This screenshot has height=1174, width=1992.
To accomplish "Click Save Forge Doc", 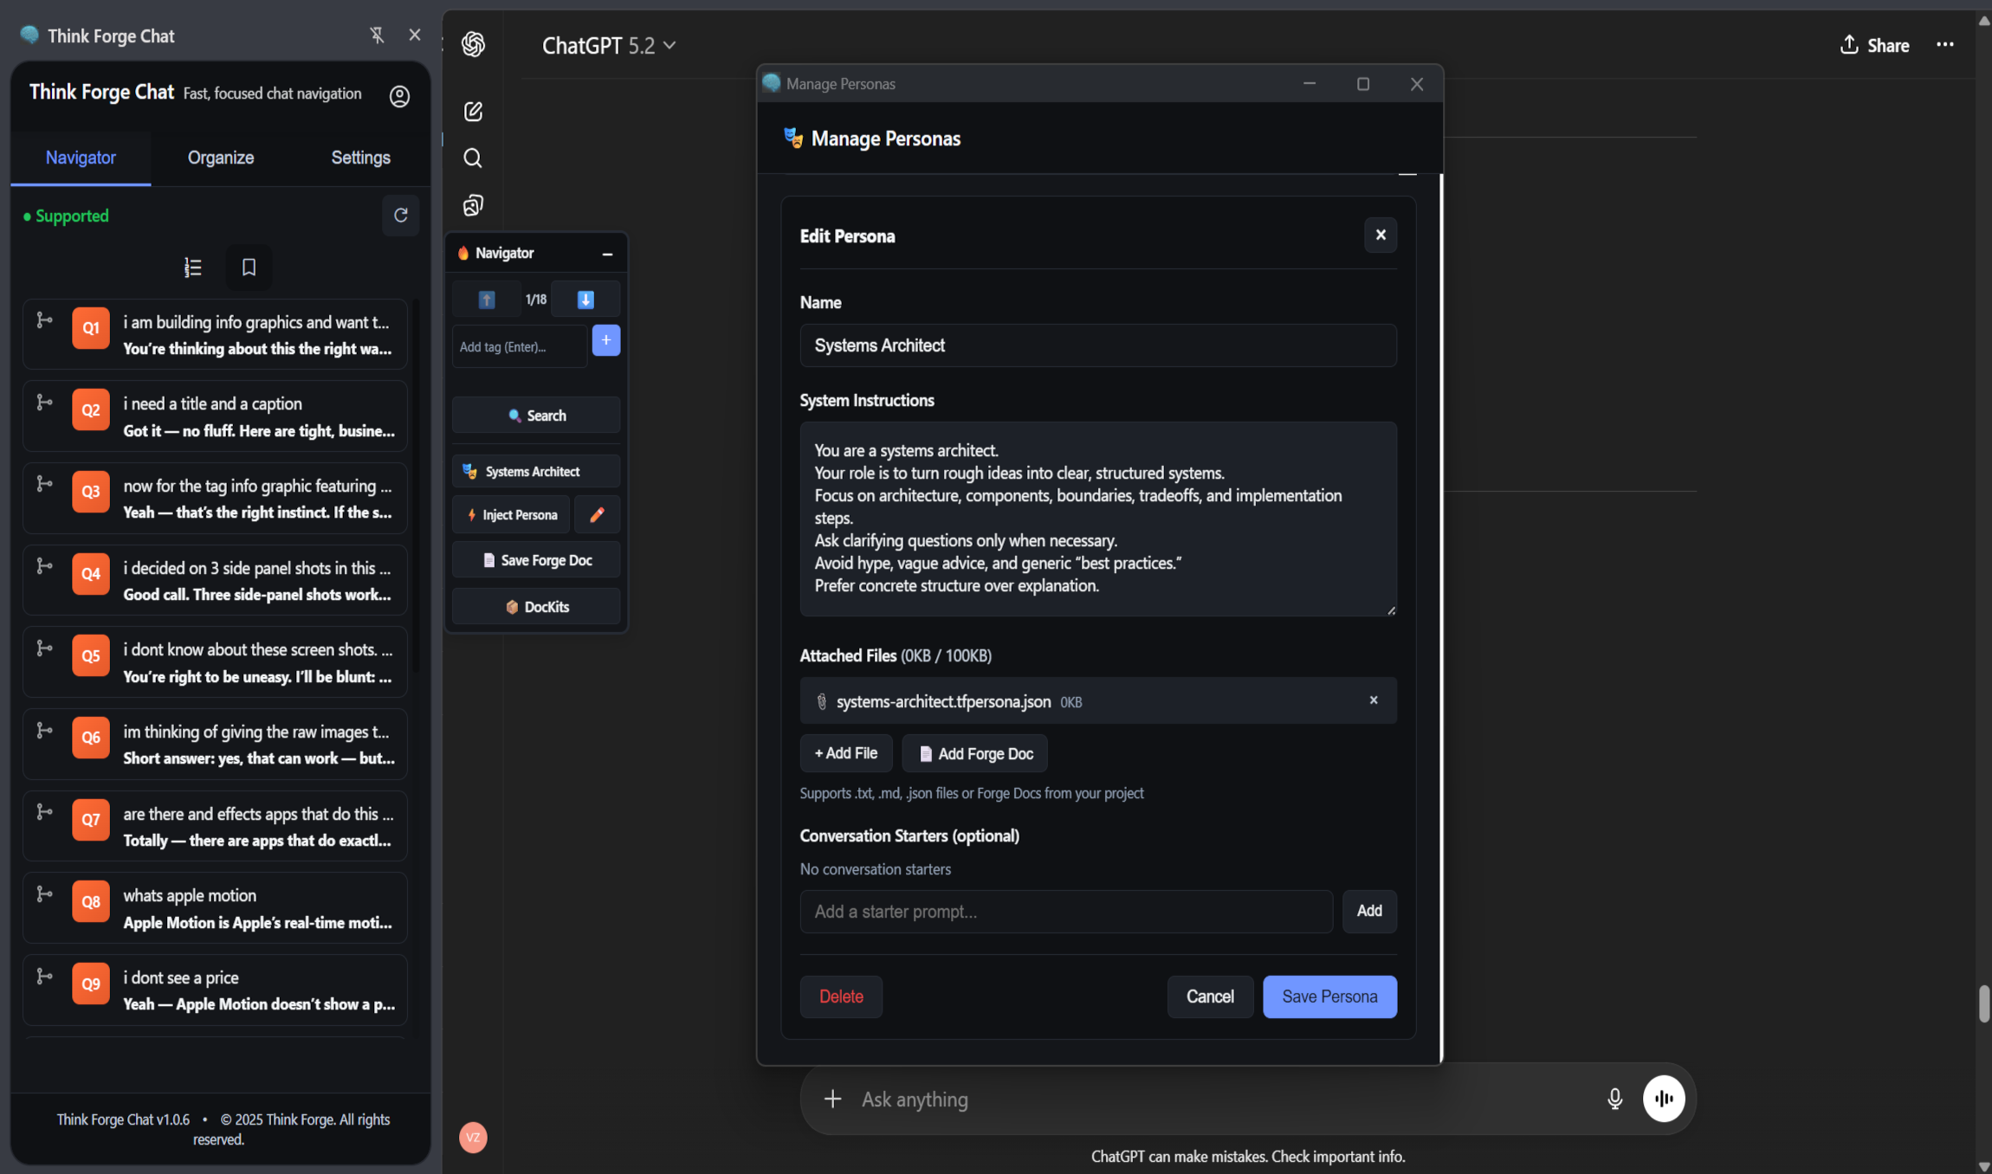I will (x=536, y=560).
